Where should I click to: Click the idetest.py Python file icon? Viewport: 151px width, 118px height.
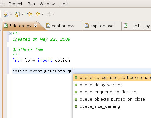(6, 26)
